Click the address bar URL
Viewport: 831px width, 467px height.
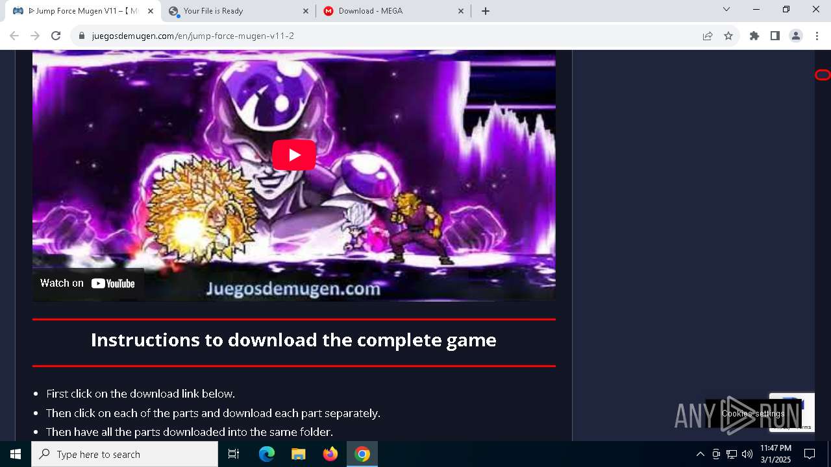point(193,36)
